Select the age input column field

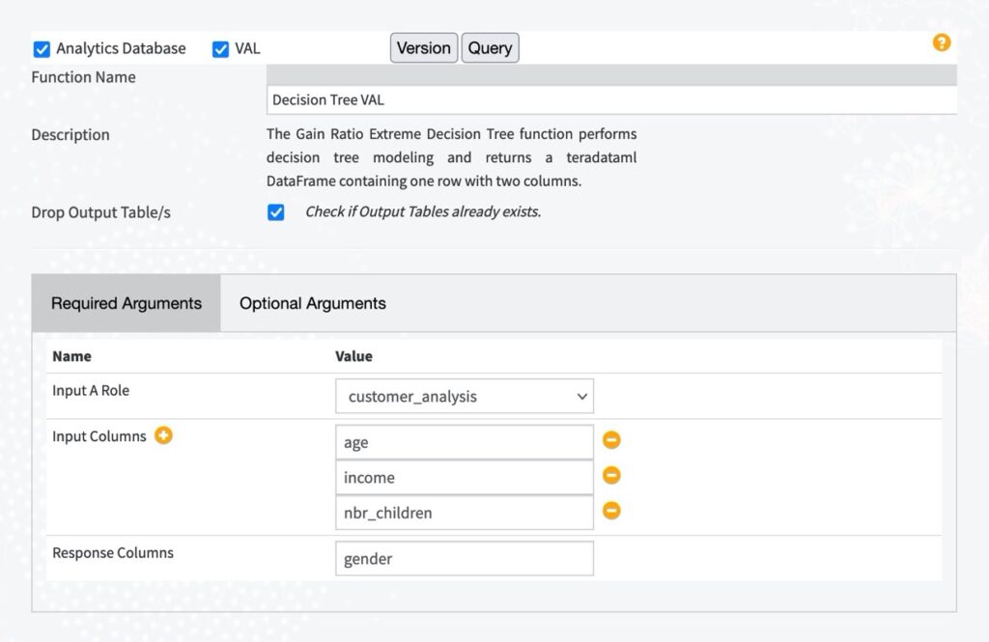click(x=464, y=440)
